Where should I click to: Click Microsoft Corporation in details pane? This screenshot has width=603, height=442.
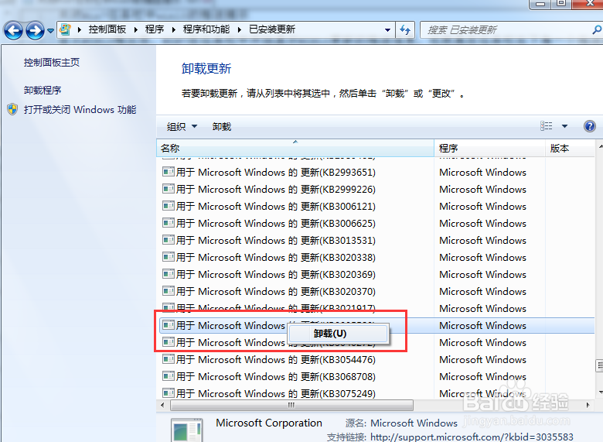pyautogui.click(x=269, y=423)
